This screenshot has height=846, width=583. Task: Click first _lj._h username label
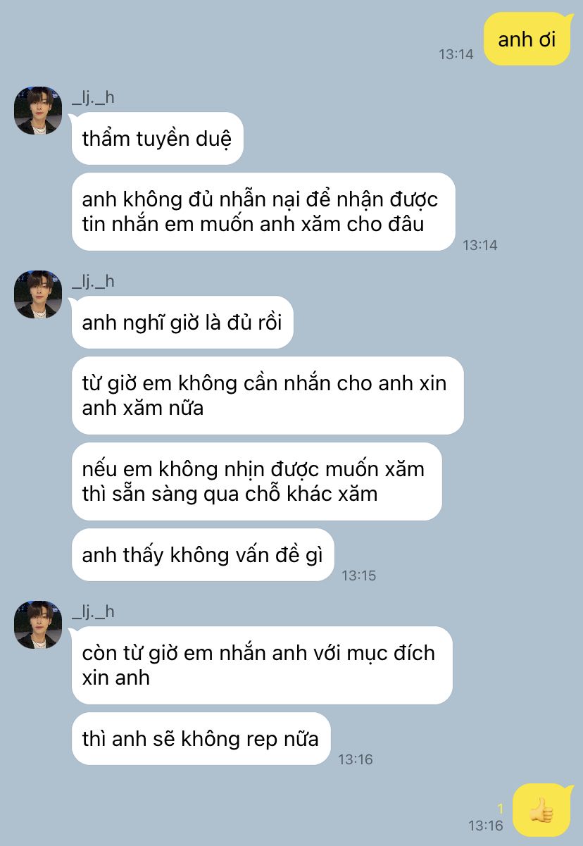coord(93,98)
